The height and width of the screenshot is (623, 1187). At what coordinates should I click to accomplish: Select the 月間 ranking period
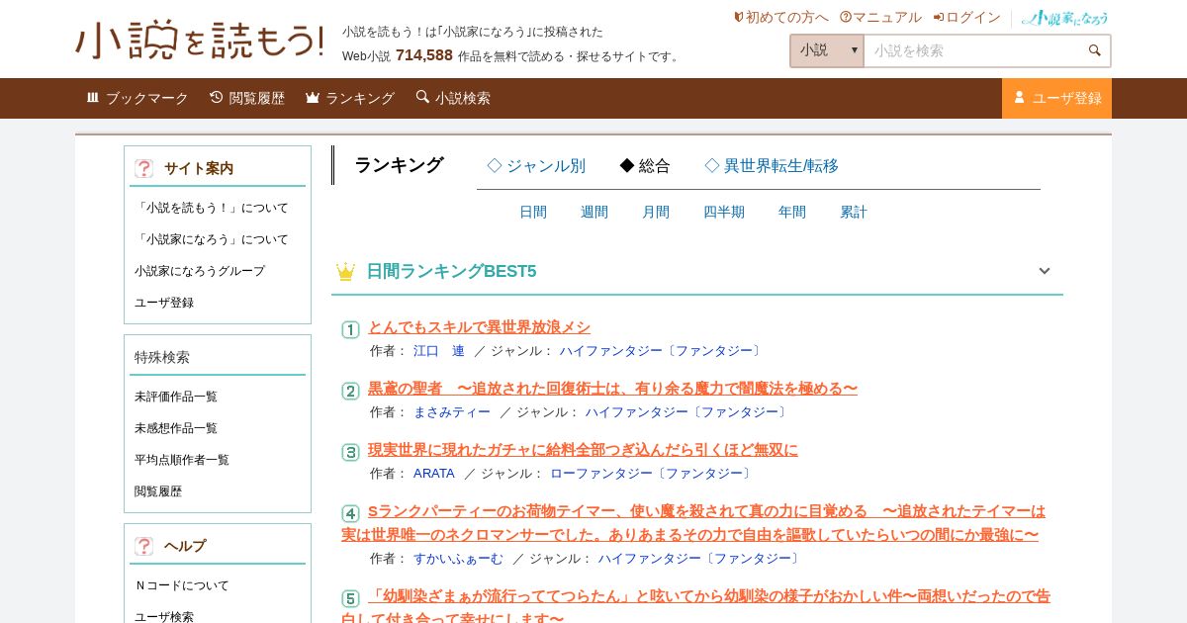tap(656, 212)
